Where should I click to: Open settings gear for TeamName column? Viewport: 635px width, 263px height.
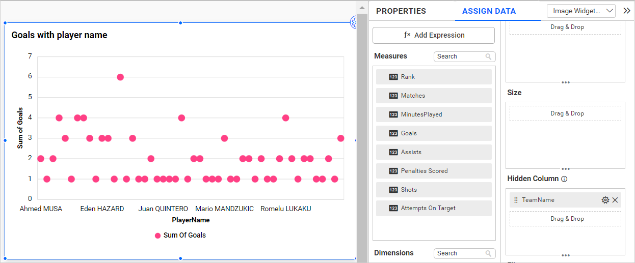pyautogui.click(x=605, y=200)
